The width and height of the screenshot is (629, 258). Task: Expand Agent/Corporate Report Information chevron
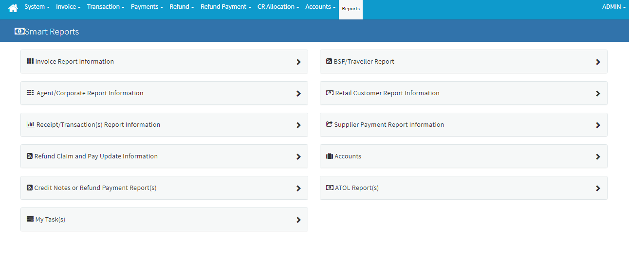(x=298, y=94)
